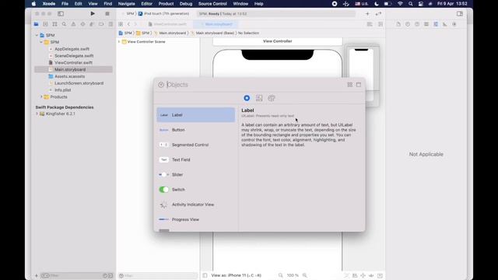Open the Attributes inspector

pos(436,24)
